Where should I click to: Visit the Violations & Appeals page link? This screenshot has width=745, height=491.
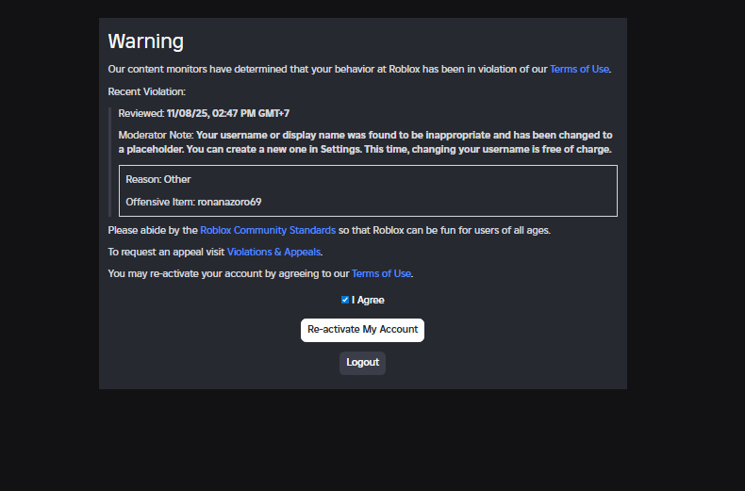pos(273,252)
